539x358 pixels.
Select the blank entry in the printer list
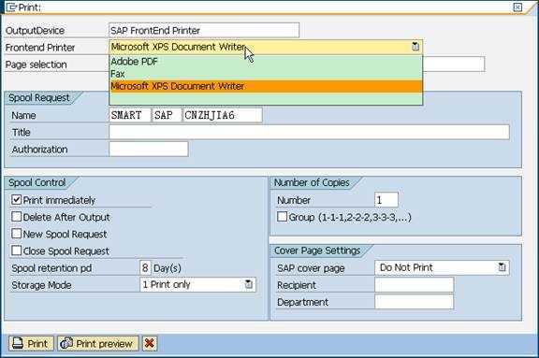click(x=266, y=98)
